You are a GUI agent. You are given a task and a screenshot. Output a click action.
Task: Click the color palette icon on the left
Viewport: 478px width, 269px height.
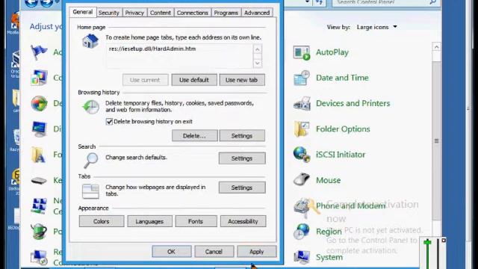[x=39, y=78]
